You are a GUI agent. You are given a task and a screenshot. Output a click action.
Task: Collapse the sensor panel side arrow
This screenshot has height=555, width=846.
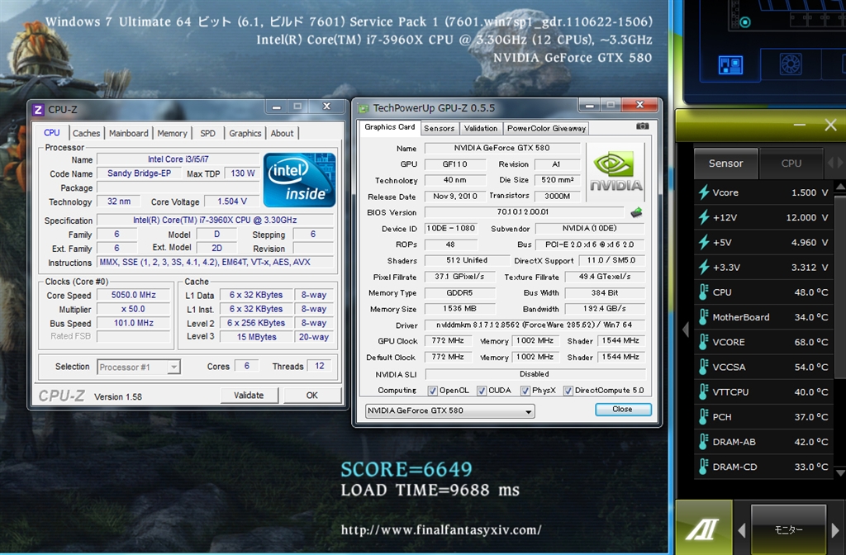coord(685,330)
